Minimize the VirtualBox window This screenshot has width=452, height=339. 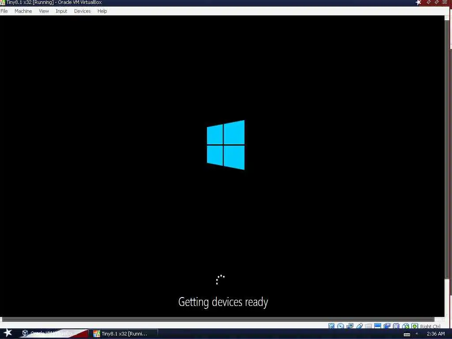pos(429,2)
